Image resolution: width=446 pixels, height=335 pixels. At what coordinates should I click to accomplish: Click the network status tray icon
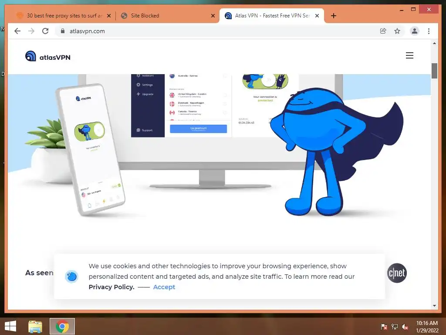[395, 327]
